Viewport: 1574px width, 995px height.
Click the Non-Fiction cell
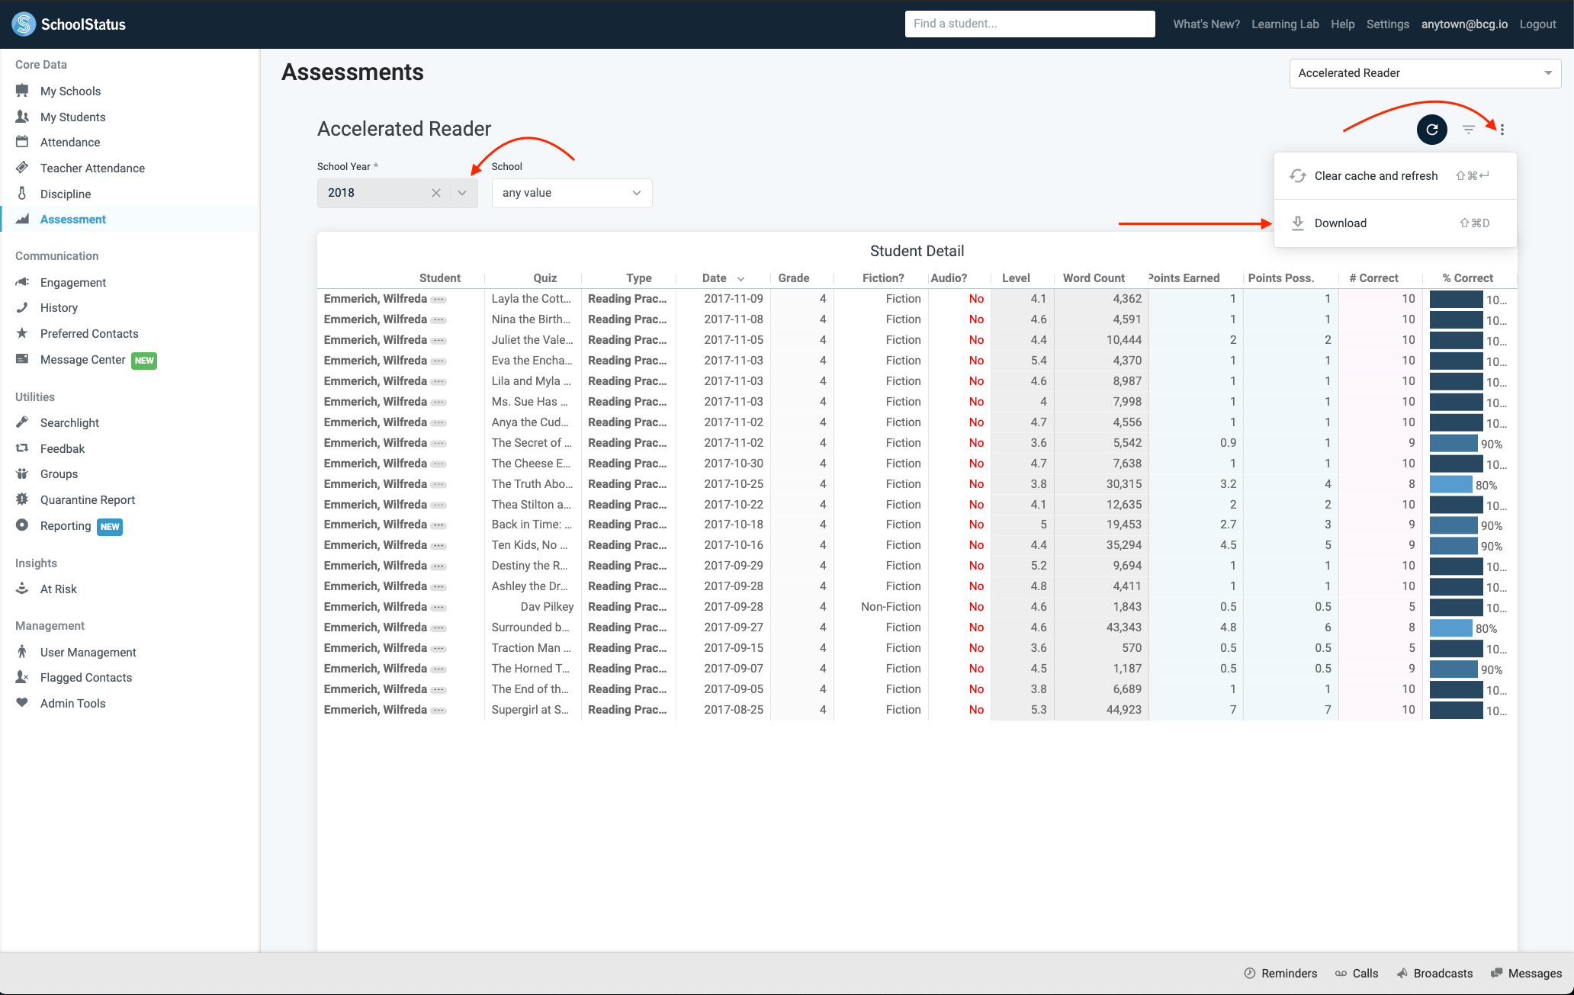[x=891, y=607]
